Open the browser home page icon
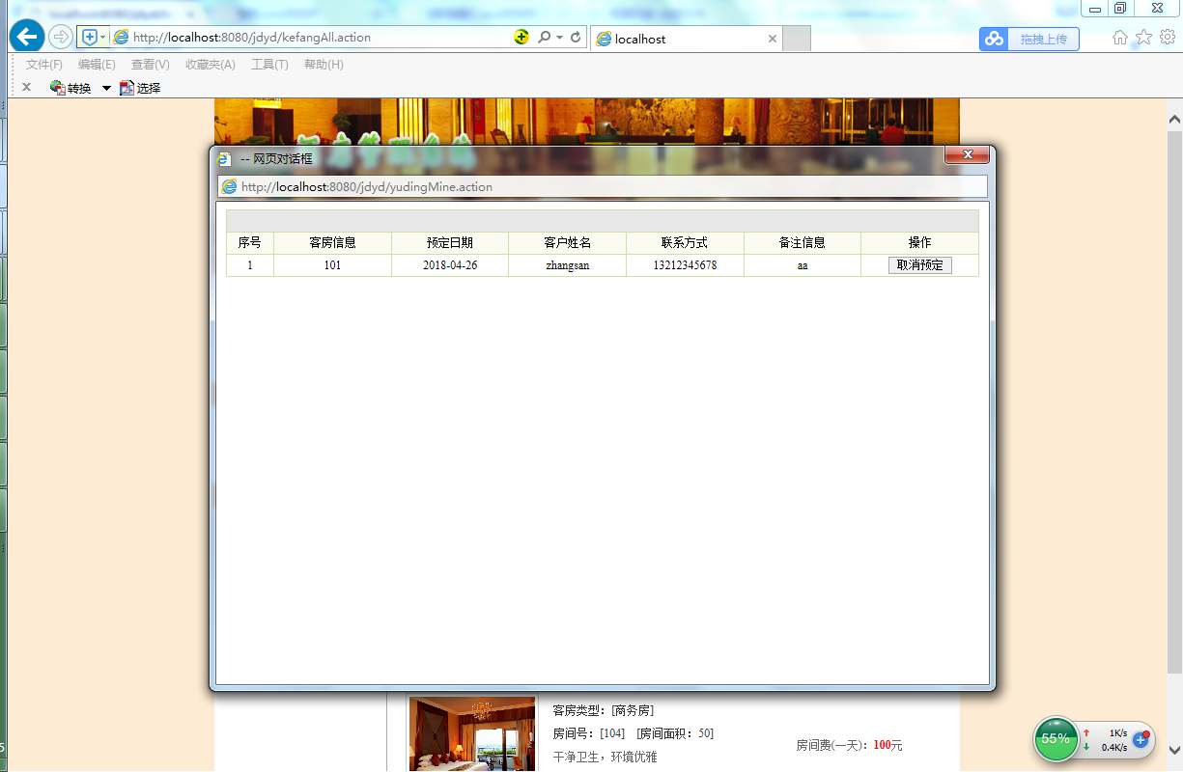The width and height of the screenshot is (1183, 772). [1120, 37]
